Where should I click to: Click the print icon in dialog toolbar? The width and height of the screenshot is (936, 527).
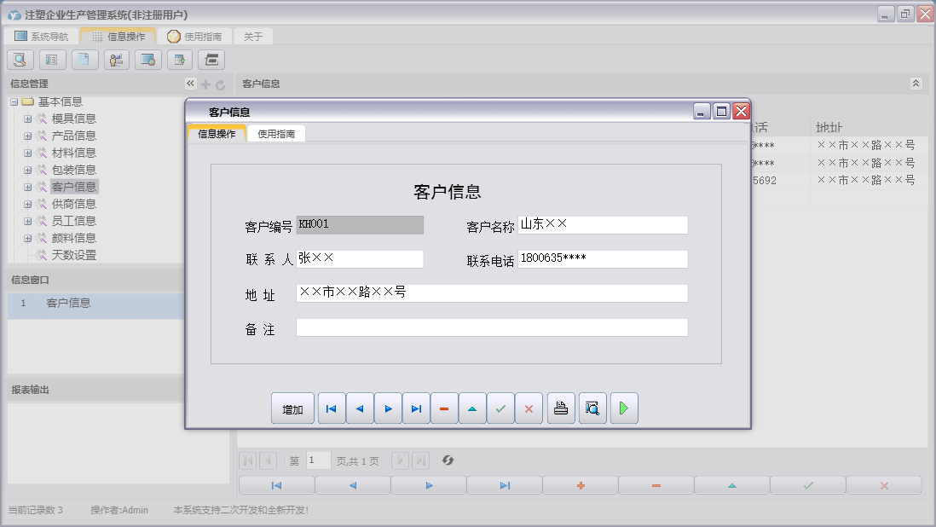(560, 408)
